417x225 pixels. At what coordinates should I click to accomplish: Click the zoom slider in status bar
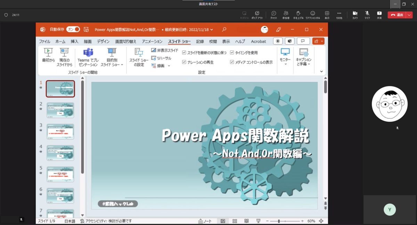(285, 221)
